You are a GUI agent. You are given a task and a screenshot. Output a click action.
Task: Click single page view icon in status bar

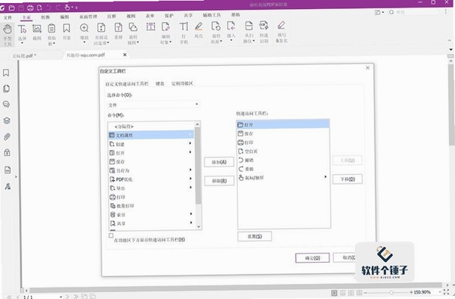334,293
